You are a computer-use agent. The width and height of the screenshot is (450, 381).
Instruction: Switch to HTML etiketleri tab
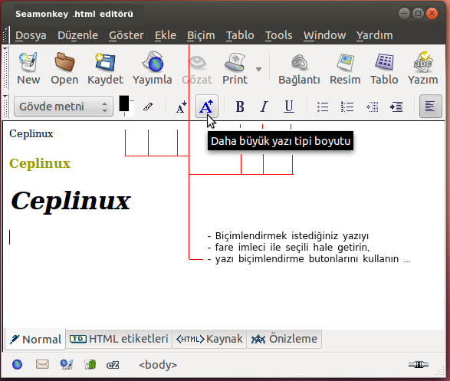click(119, 339)
